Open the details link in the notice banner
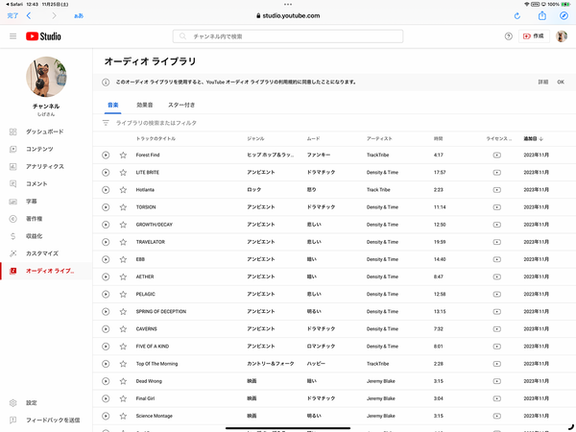 (542, 82)
